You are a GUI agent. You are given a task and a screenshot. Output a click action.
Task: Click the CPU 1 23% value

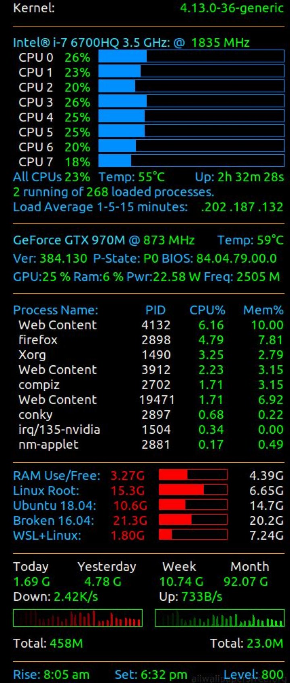click(x=77, y=72)
